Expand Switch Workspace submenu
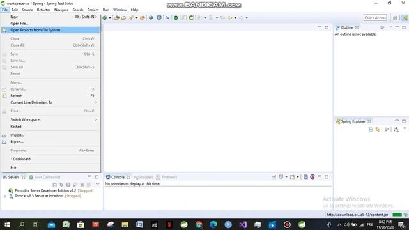Image resolution: width=409 pixels, height=230 pixels. pyautogui.click(x=50, y=119)
